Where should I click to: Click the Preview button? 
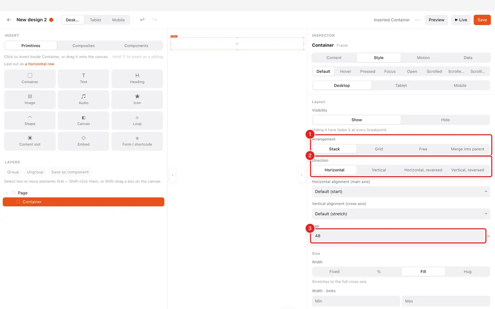point(436,20)
